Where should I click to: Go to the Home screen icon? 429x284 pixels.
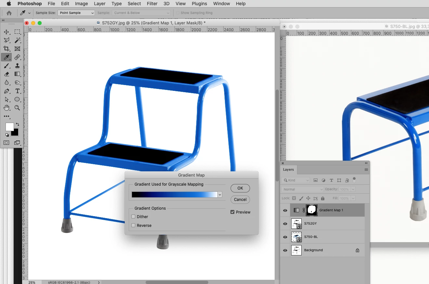click(9, 13)
